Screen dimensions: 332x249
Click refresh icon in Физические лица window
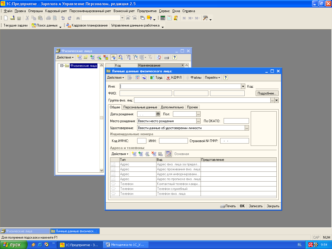(159, 57)
